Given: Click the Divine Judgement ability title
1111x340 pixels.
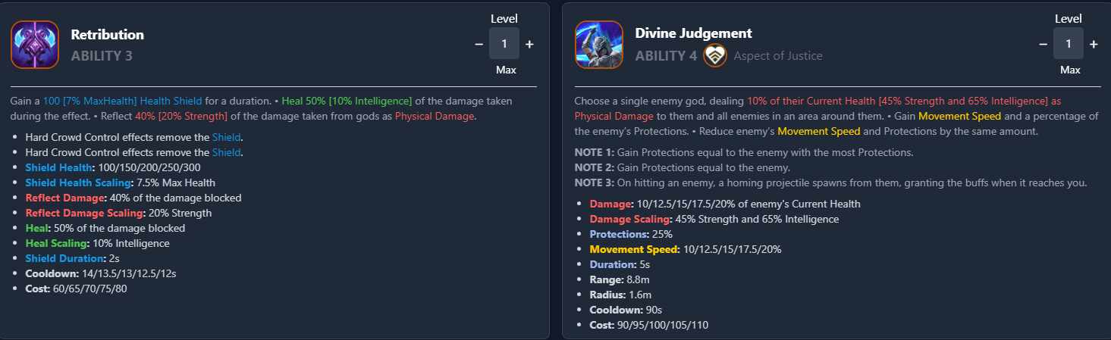Looking at the screenshot, I should point(693,33).
